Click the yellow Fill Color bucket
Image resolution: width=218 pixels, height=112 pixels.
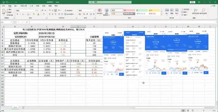[34, 14]
